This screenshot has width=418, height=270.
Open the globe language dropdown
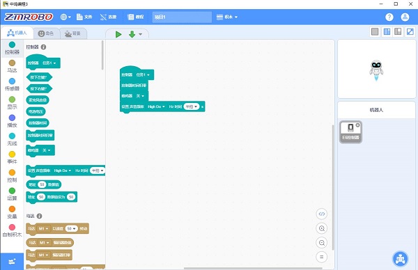65,17
